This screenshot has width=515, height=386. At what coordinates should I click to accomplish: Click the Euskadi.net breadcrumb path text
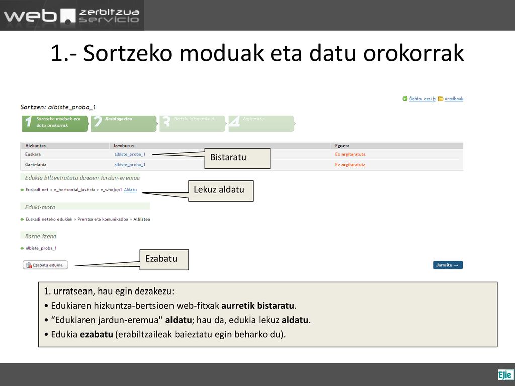coord(74,190)
